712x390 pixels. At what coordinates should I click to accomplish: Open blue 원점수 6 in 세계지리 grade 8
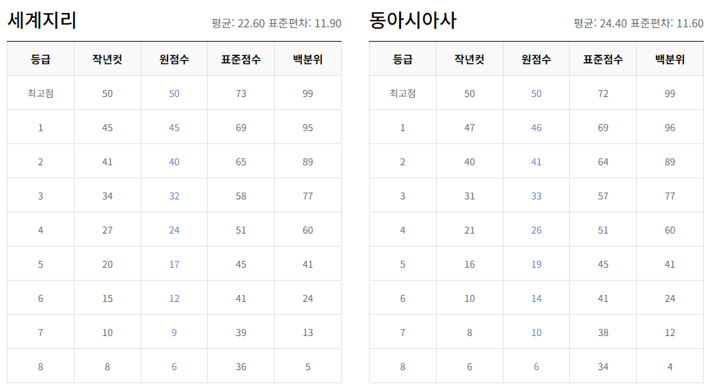[x=174, y=366]
